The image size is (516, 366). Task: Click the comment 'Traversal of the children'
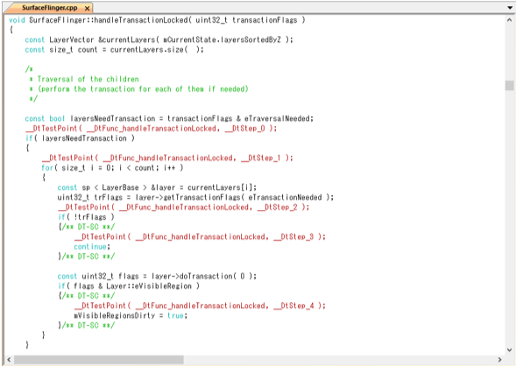pyautogui.click(x=88, y=80)
